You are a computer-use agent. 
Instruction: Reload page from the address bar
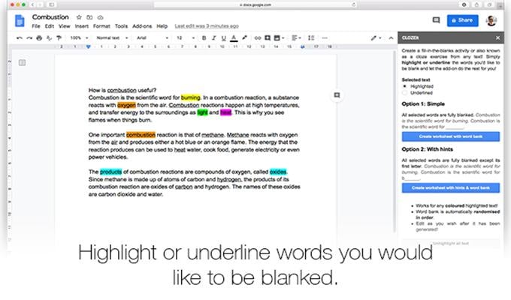click(353, 4)
